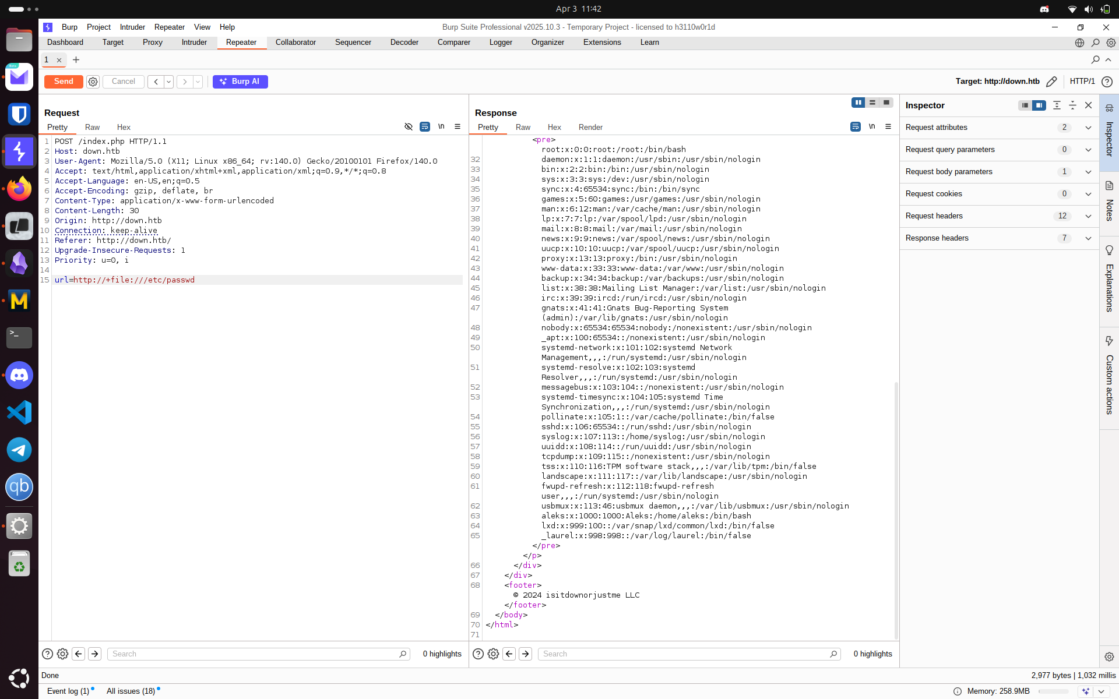This screenshot has width=1119, height=699.
Task: Click the orange Send button
Action: [64, 82]
